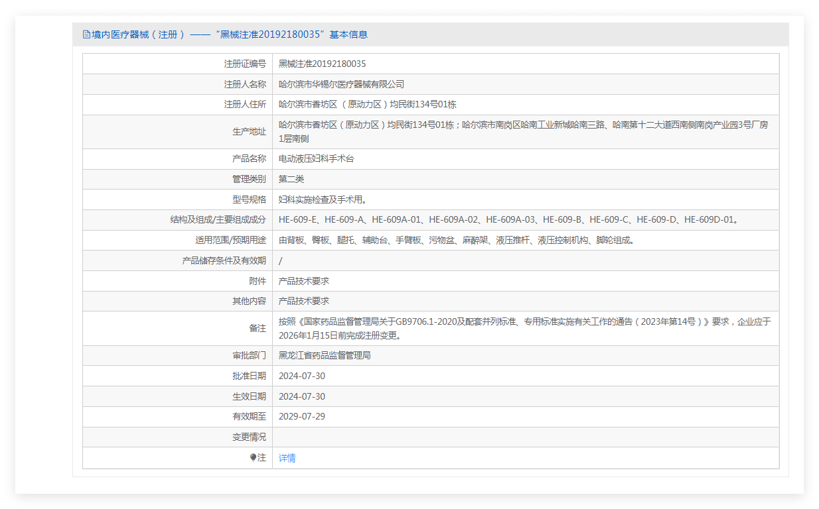Click the 产品技术要求 value in 其他内容 row
The image size is (819, 509).
tap(304, 301)
